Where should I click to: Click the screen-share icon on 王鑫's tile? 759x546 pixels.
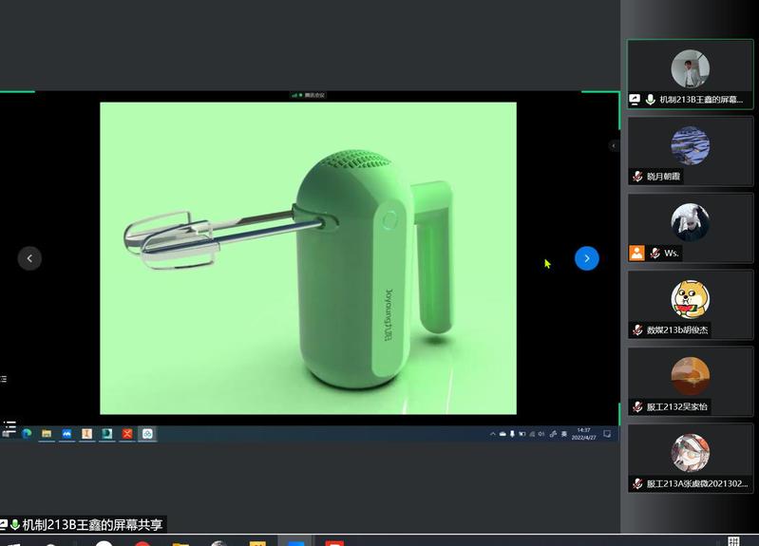click(x=635, y=100)
